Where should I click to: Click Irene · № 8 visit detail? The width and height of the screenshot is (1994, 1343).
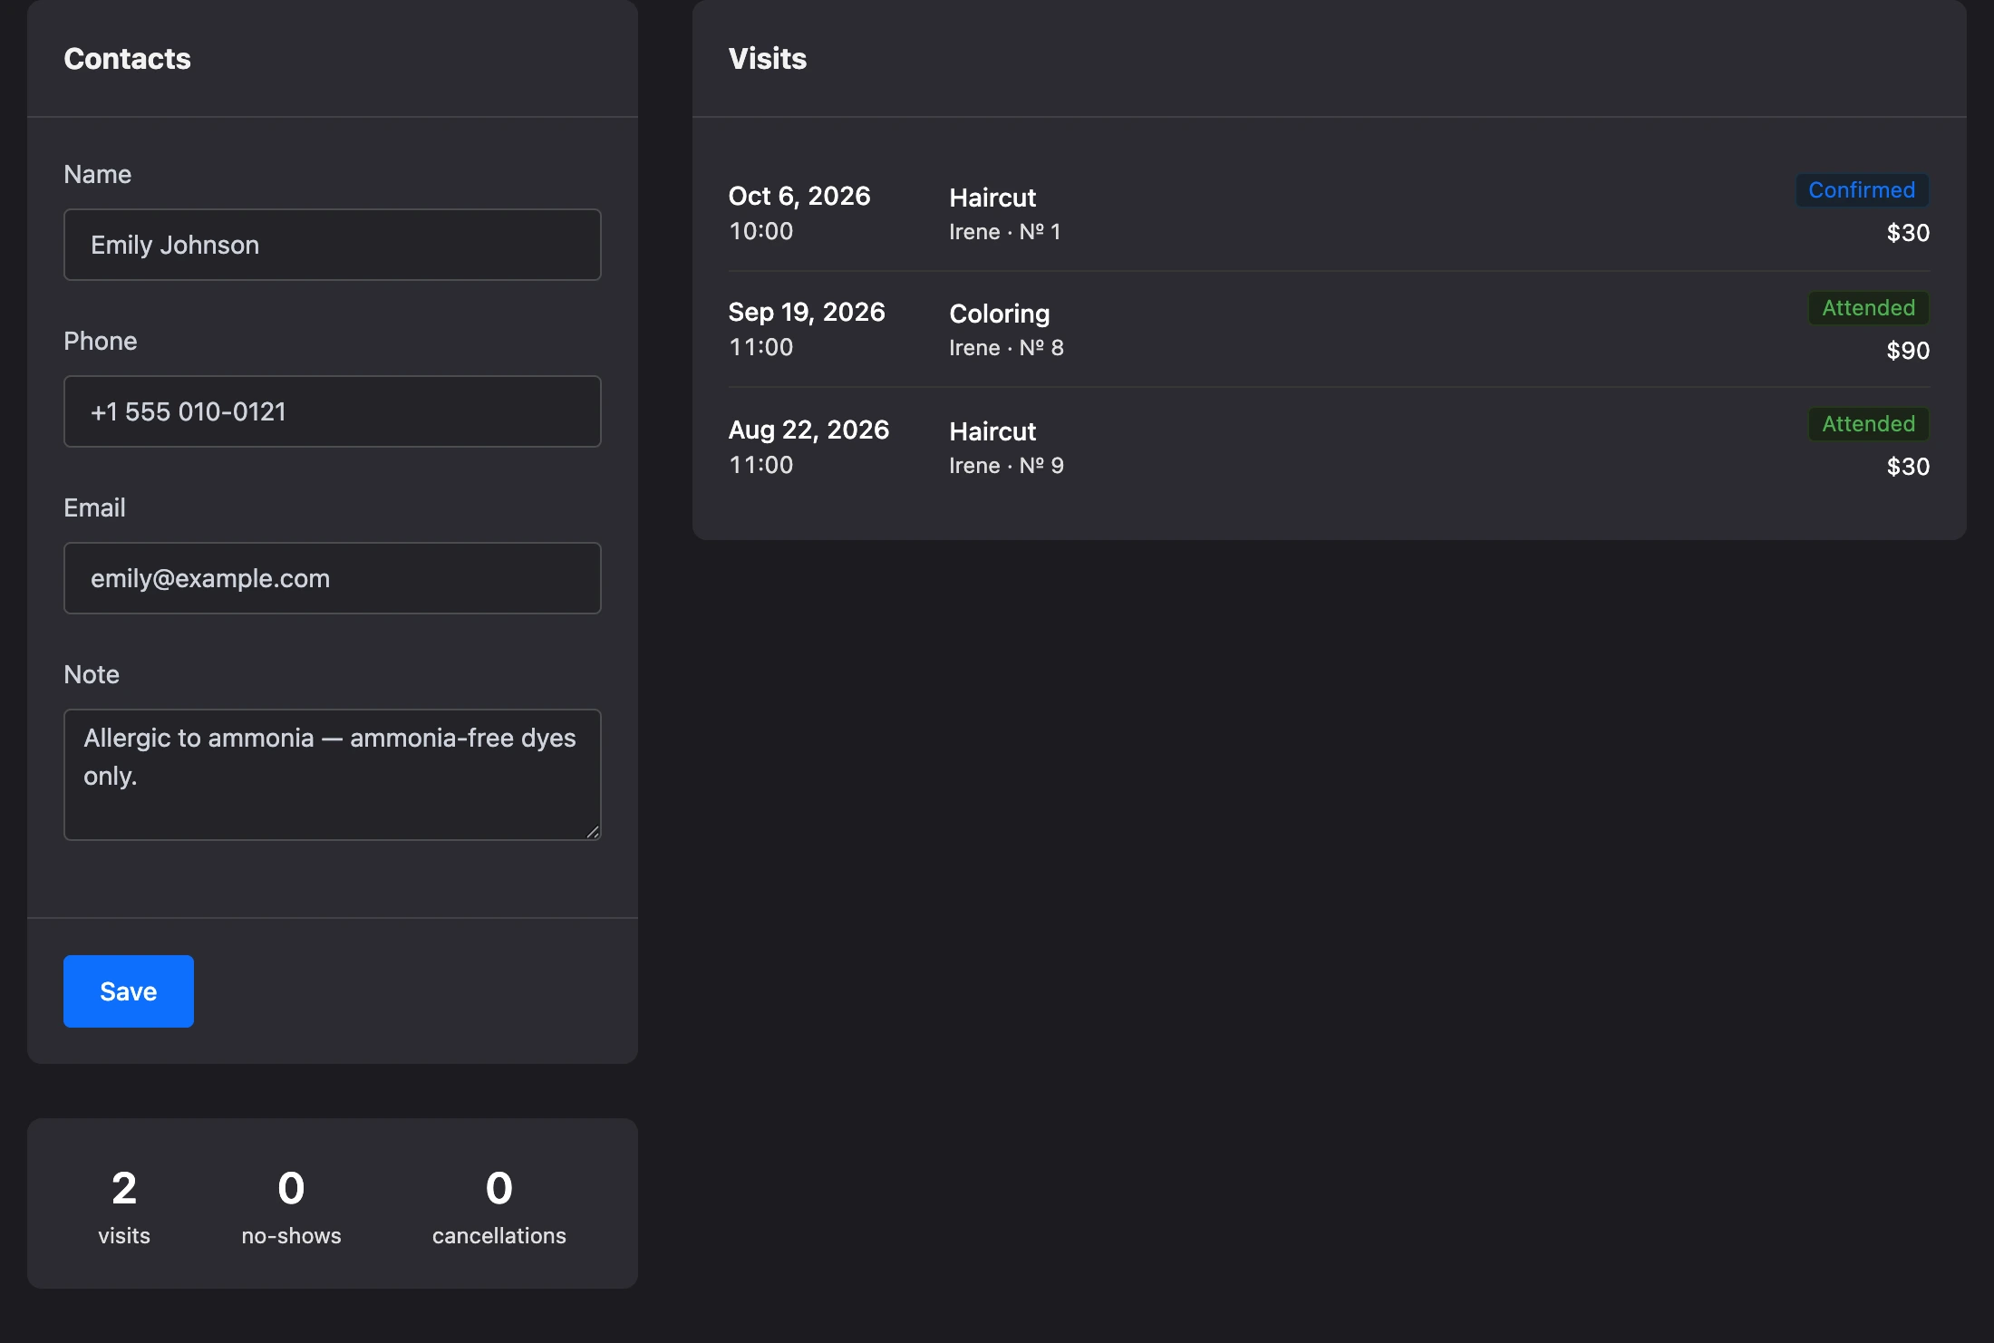coord(1006,348)
